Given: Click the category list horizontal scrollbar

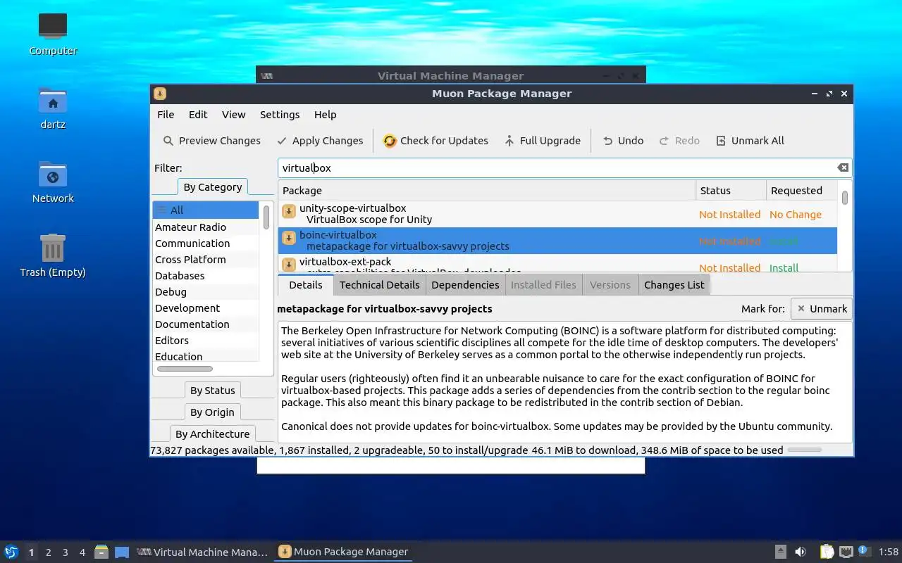Looking at the screenshot, I should pyautogui.click(x=185, y=369).
